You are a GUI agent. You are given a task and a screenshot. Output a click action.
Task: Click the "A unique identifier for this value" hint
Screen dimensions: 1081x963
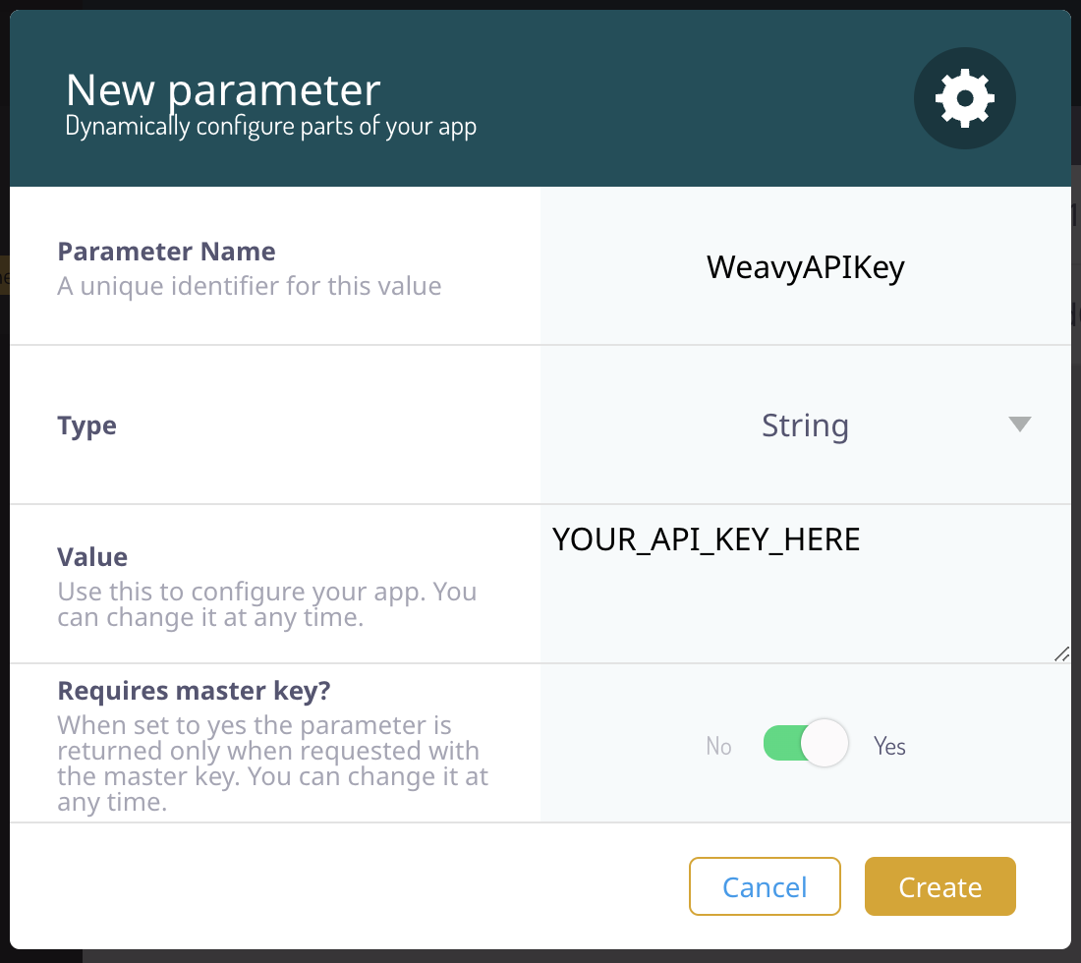tap(250, 287)
